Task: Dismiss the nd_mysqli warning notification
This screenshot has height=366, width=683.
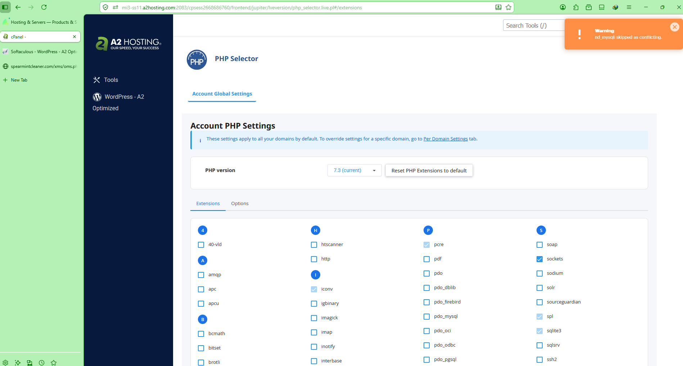Action: 674,27
